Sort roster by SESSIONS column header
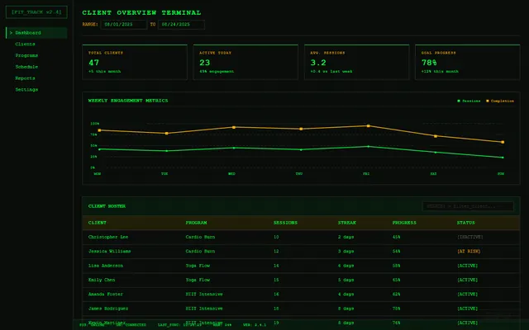Screen dimensions: 529x330 [x=285, y=223]
